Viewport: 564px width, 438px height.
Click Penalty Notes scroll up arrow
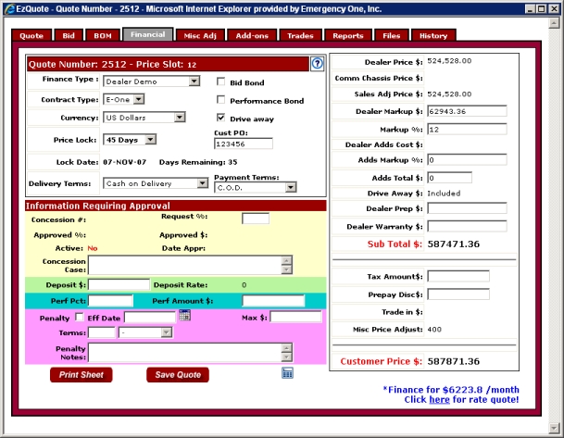[x=287, y=348]
